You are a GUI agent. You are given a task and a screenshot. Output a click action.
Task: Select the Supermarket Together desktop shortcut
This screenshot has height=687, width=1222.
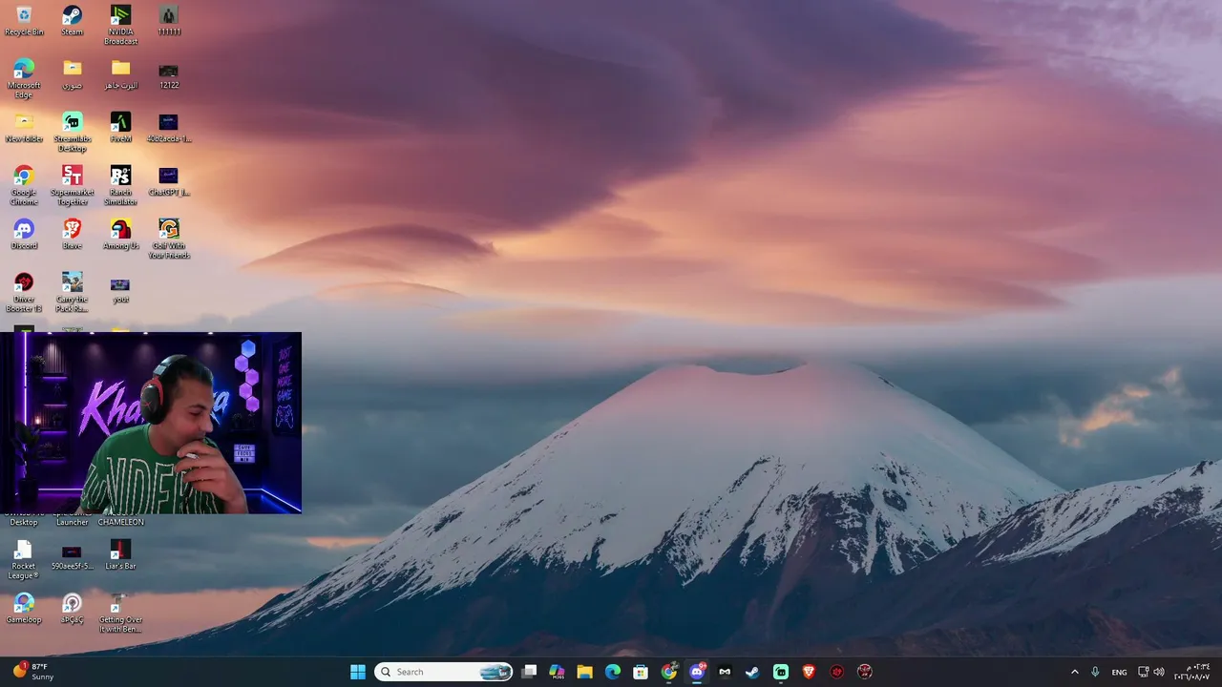(73, 186)
